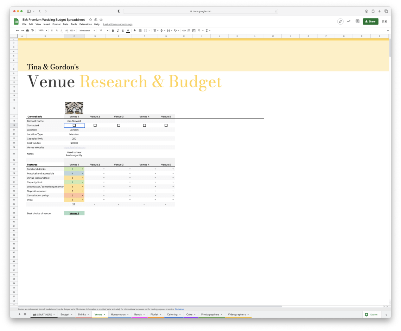Open the Venue Website link

pos(75,148)
